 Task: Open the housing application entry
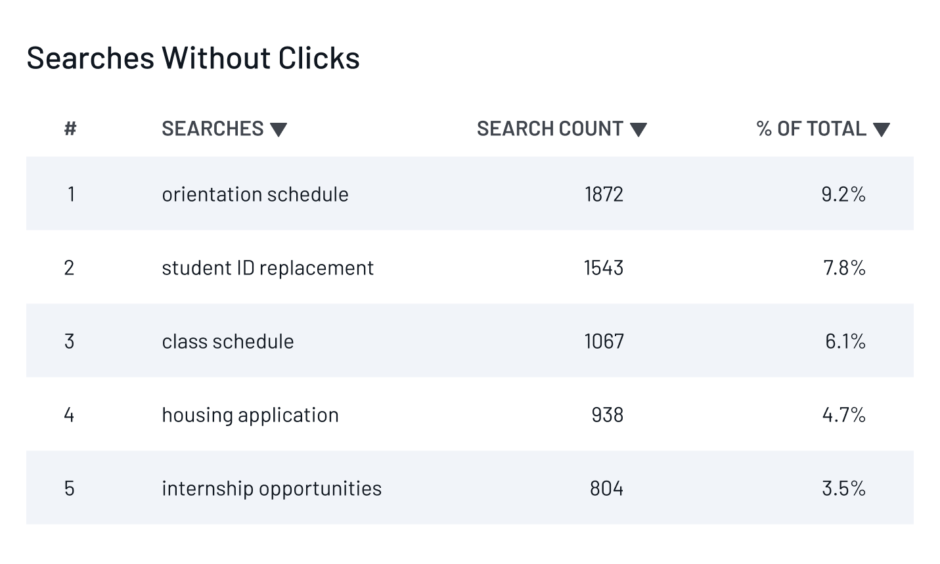click(x=250, y=414)
